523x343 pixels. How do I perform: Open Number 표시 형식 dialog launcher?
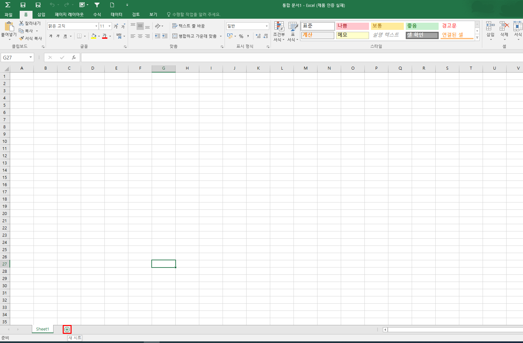(x=268, y=47)
